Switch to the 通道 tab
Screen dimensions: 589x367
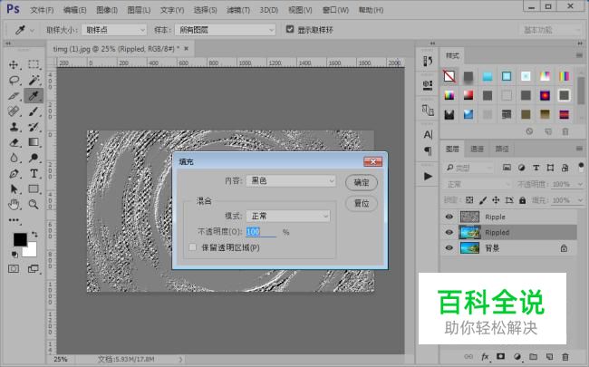pyautogui.click(x=477, y=149)
